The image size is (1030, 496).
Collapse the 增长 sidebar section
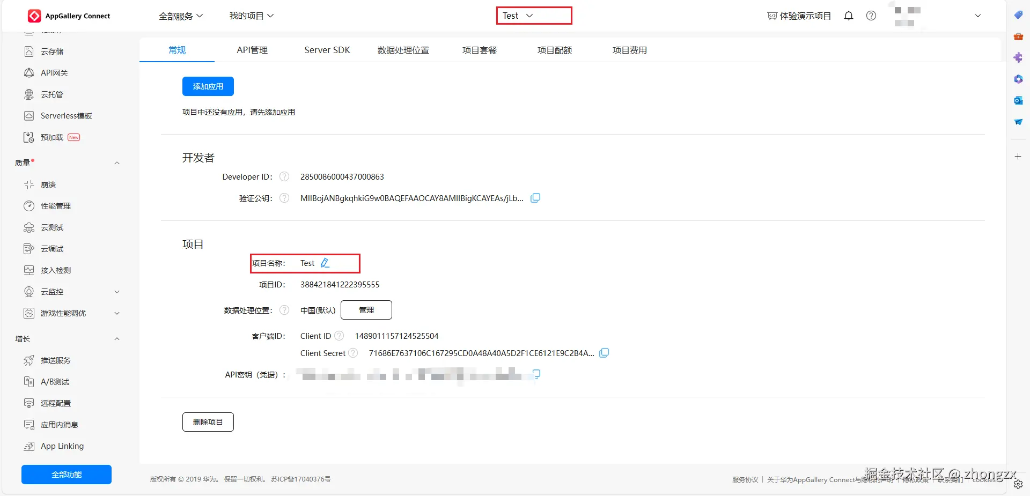click(x=117, y=339)
